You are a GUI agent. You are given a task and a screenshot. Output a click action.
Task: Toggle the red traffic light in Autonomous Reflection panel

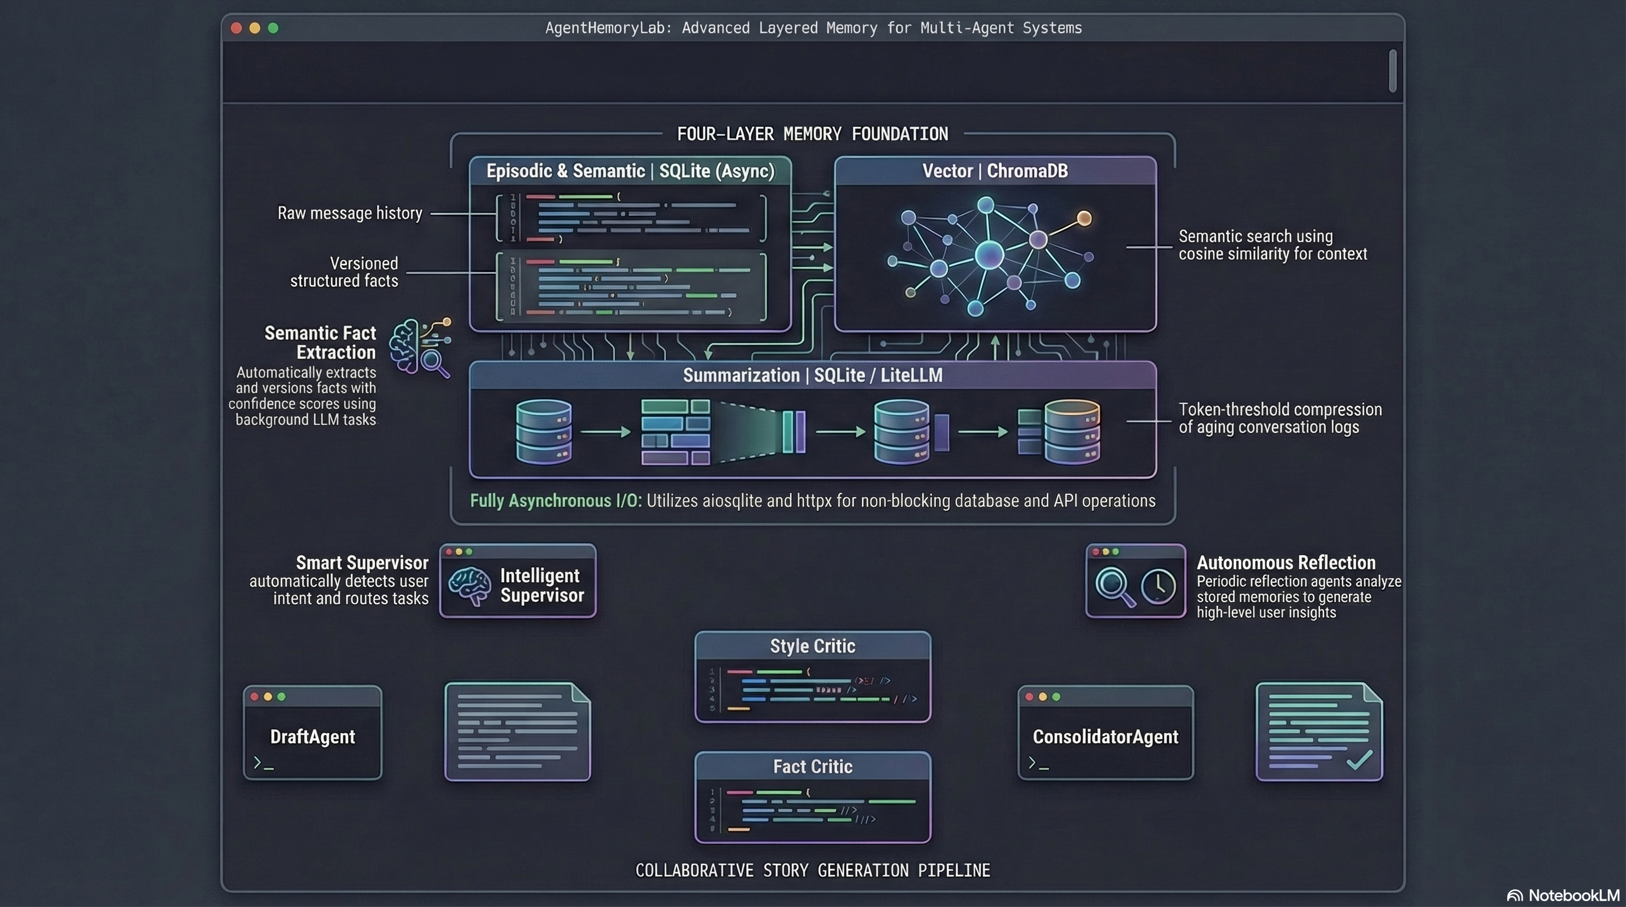(1097, 552)
